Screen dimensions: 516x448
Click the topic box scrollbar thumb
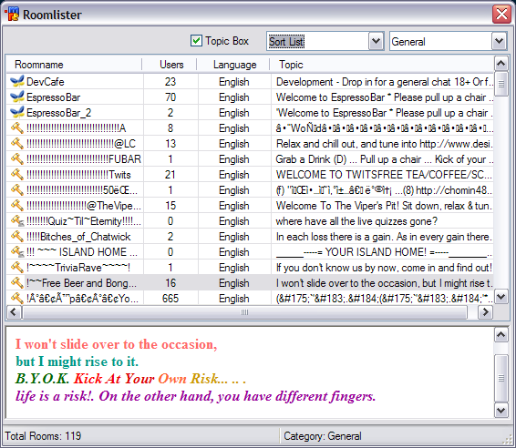pos(501,378)
